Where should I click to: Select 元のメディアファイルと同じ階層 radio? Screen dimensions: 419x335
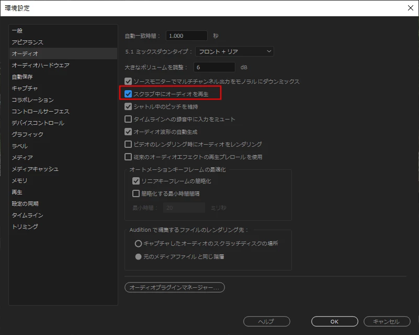138,256
